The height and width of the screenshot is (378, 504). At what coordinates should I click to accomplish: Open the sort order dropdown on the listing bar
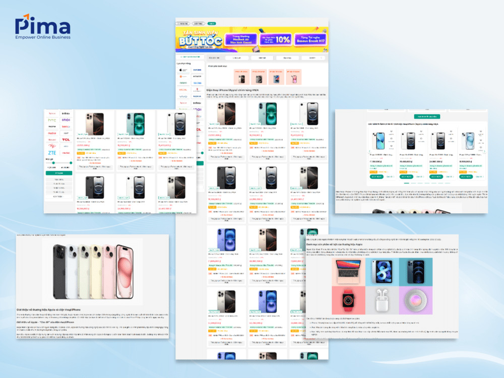(x=311, y=58)
